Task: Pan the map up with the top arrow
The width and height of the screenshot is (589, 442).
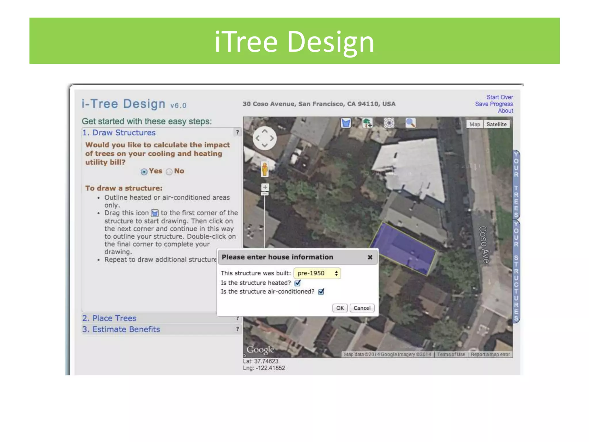Action: (265, 131)
